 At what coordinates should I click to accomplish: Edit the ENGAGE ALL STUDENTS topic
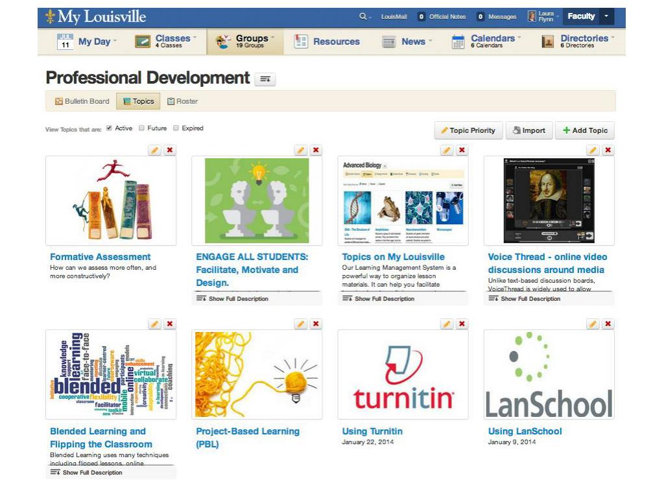pos(301,150)
